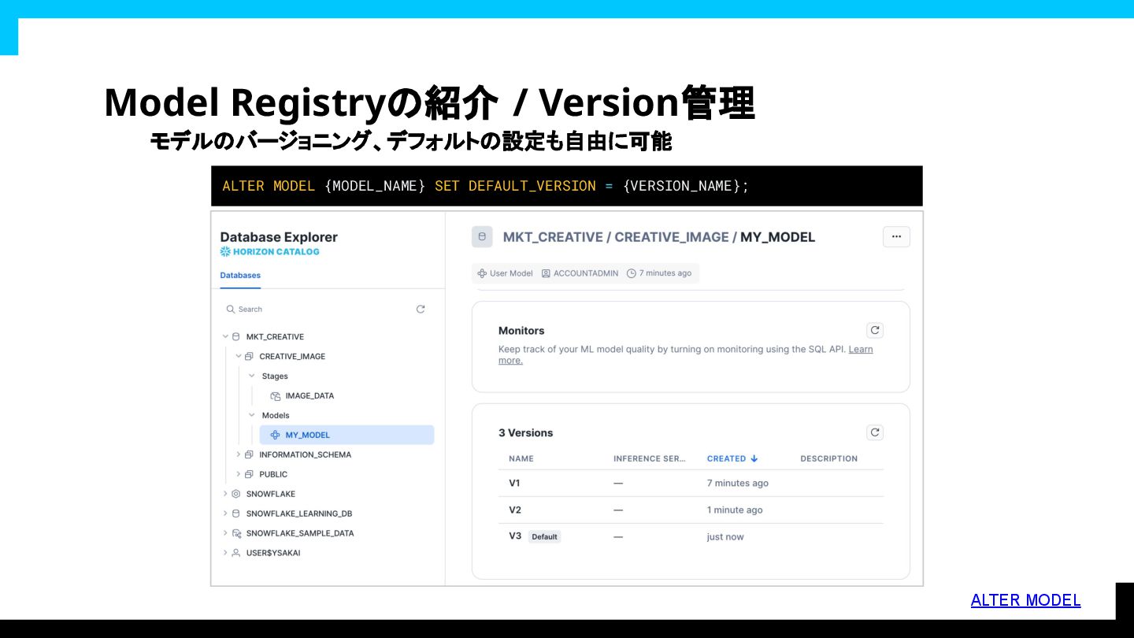Open MKT_CREATIVE in the breadcrumb
Screen dimensions: 1134x638
click(553, 237)
